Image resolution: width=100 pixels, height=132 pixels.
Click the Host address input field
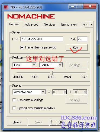pos(42,39)
